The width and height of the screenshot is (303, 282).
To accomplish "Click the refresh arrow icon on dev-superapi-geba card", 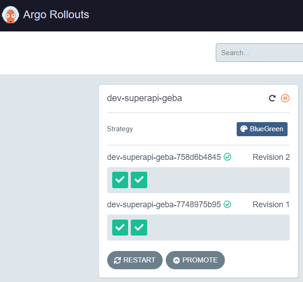I will pyautogui.click(x=272, y=98).
